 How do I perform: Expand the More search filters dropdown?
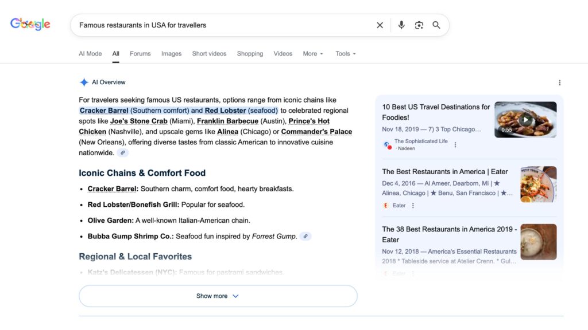click(x=313, y=54)
